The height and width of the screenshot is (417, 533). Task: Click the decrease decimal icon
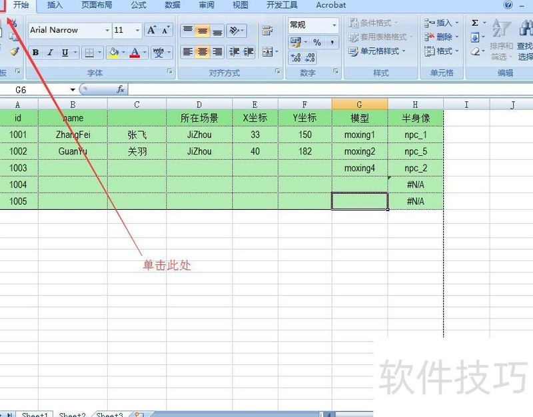click(310, 57)
